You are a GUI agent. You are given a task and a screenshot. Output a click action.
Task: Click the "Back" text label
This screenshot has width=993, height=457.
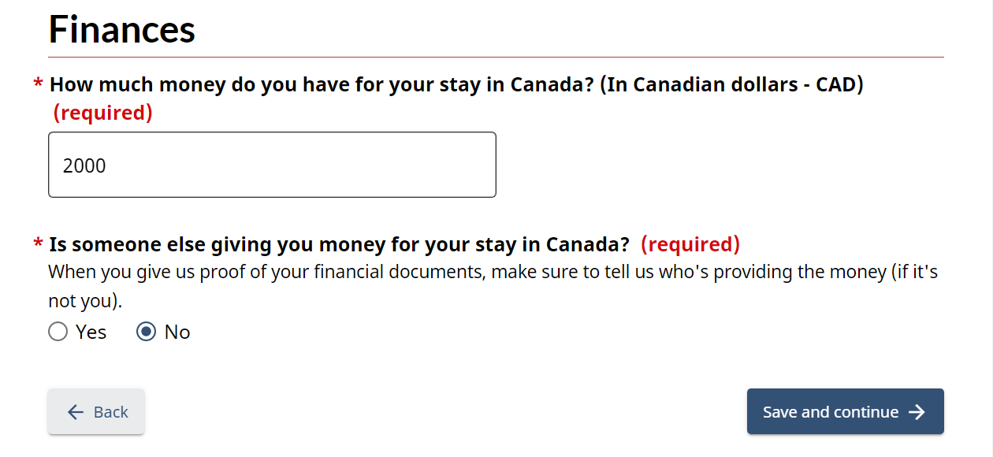click(x=111, y=412)
